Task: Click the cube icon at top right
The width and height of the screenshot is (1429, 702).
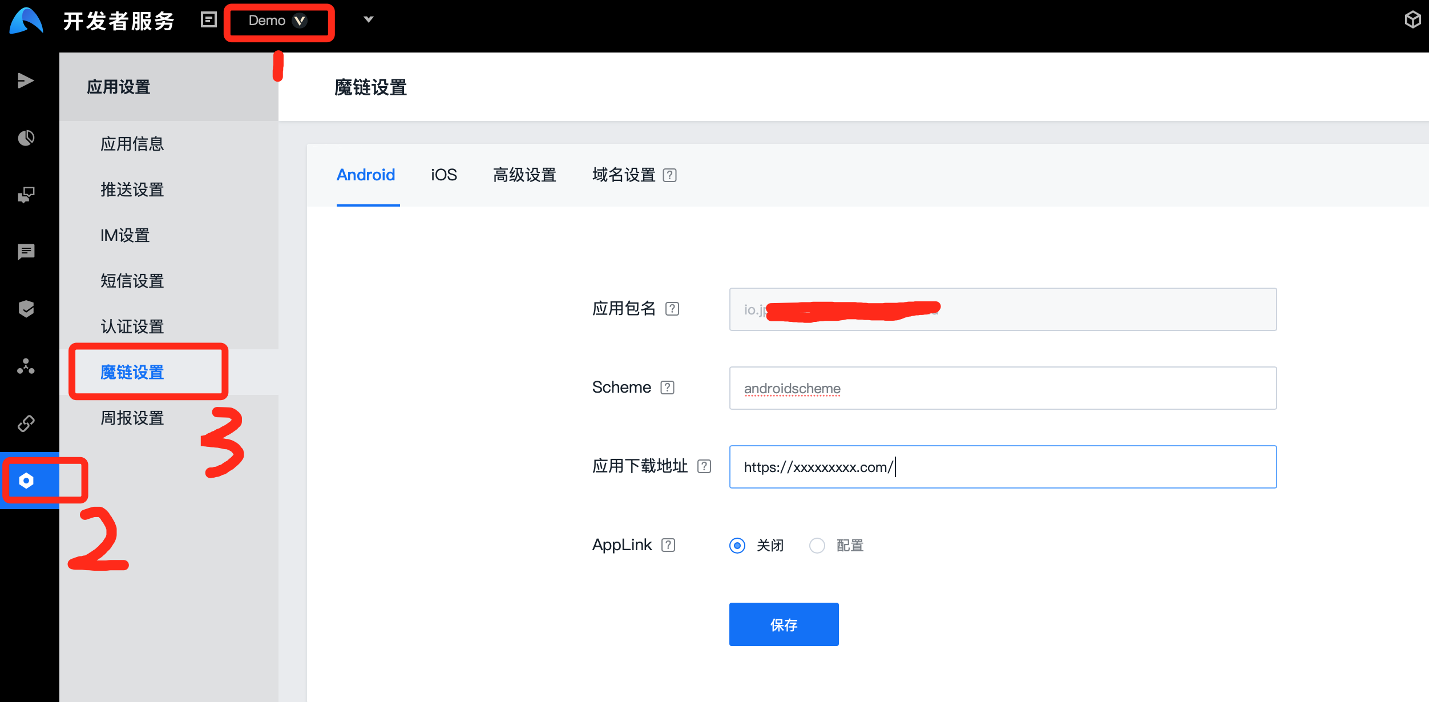Action: pyautogui.click(x=1412, y=20)
